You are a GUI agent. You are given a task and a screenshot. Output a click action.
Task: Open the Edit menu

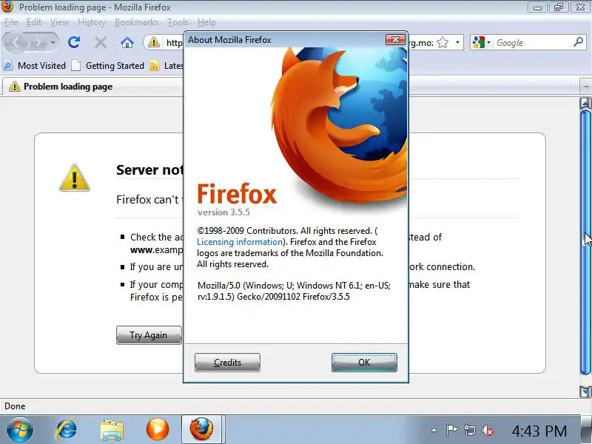(33, 22)
